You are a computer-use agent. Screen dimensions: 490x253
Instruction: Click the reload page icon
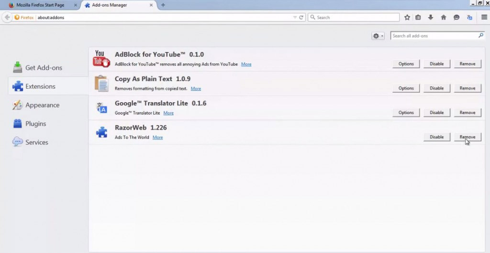[301, 17]
